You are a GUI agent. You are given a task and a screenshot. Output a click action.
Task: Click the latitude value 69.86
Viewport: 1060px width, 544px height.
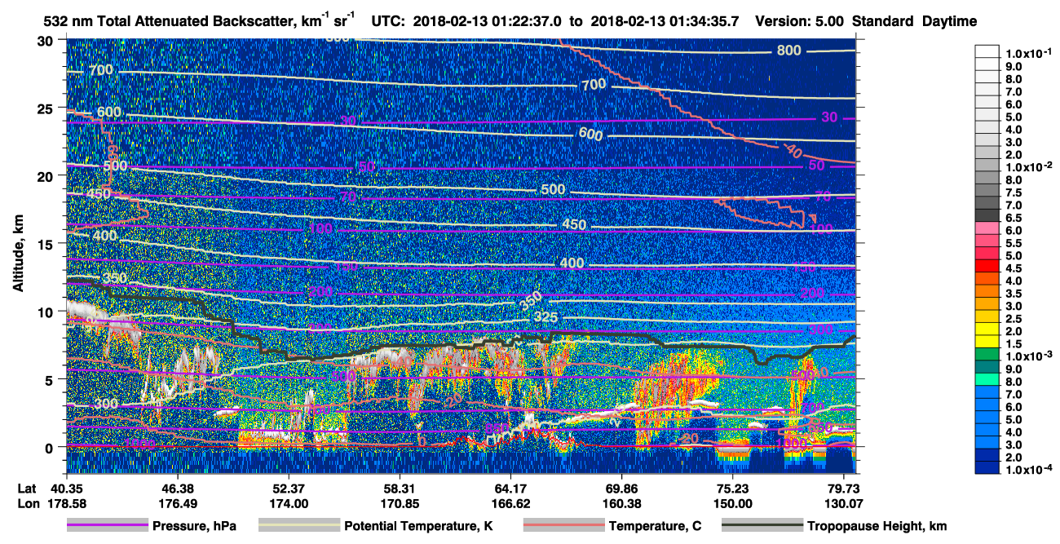(x=621, y=489)
